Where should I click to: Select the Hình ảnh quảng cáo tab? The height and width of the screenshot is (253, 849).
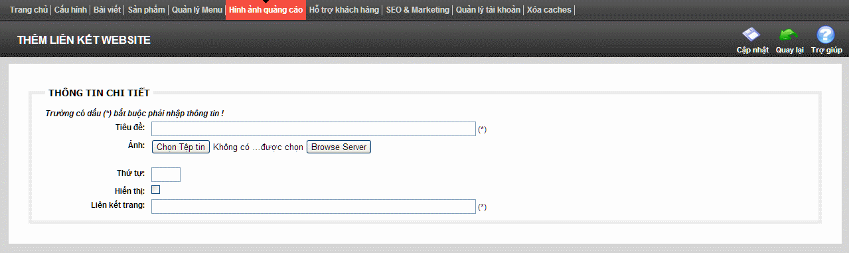click(266, 10)
